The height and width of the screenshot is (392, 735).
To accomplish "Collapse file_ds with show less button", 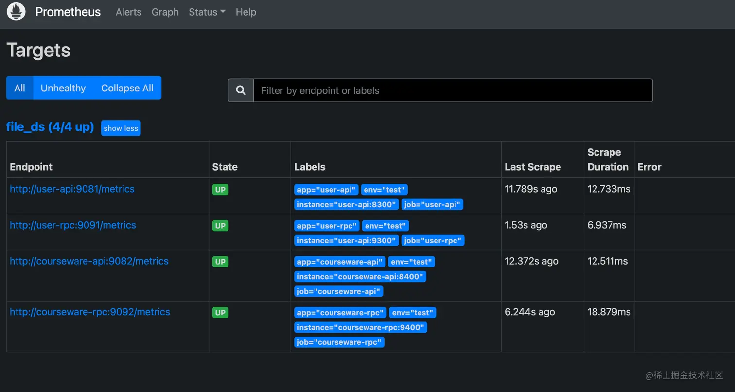I will tap(121, 128).
